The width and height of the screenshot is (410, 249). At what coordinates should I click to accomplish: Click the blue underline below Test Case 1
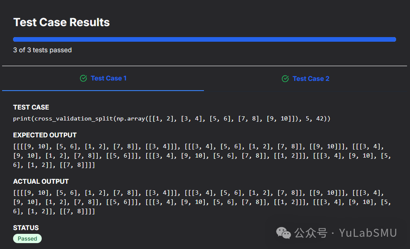coord(103,90)
